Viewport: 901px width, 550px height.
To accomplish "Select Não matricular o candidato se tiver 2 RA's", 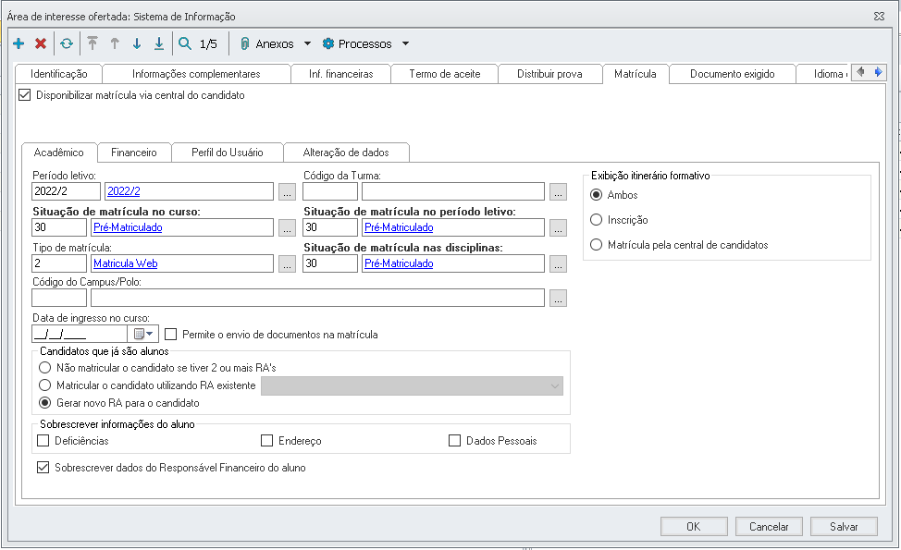I will tap(44, 367).
